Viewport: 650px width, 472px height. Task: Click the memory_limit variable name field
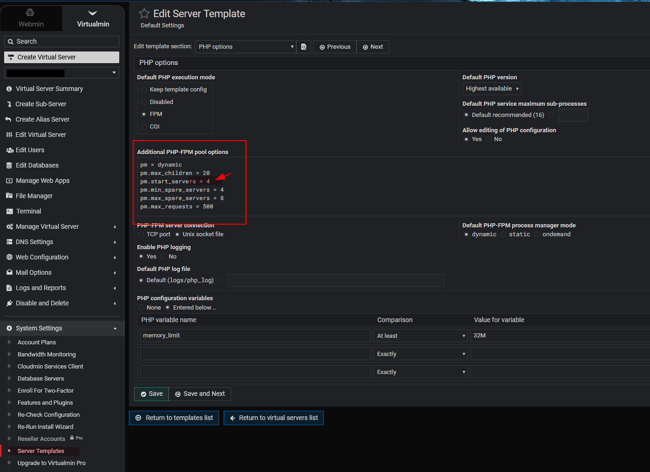click(x=255, y=336)
